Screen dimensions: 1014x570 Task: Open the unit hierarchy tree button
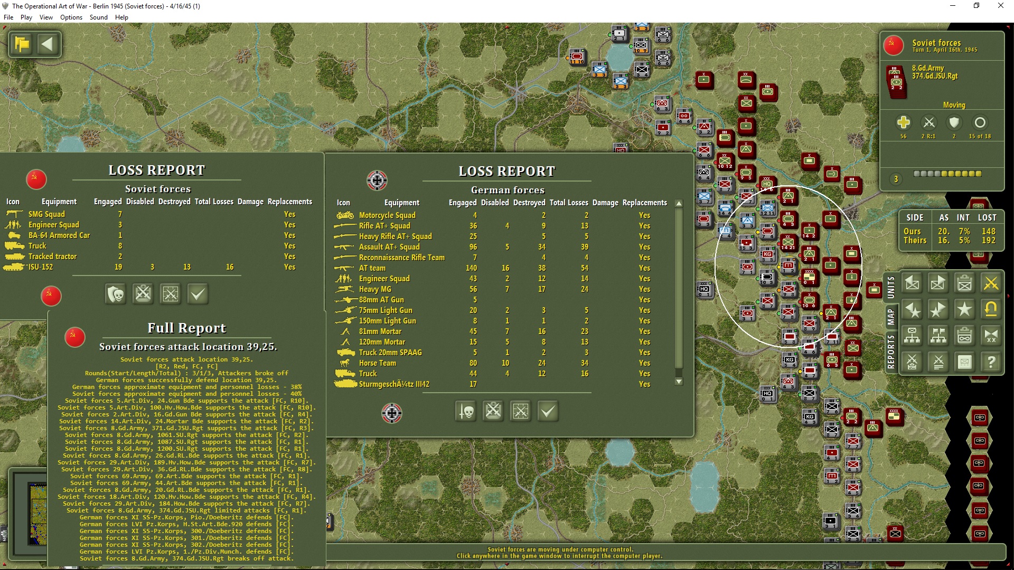(912, 336)
